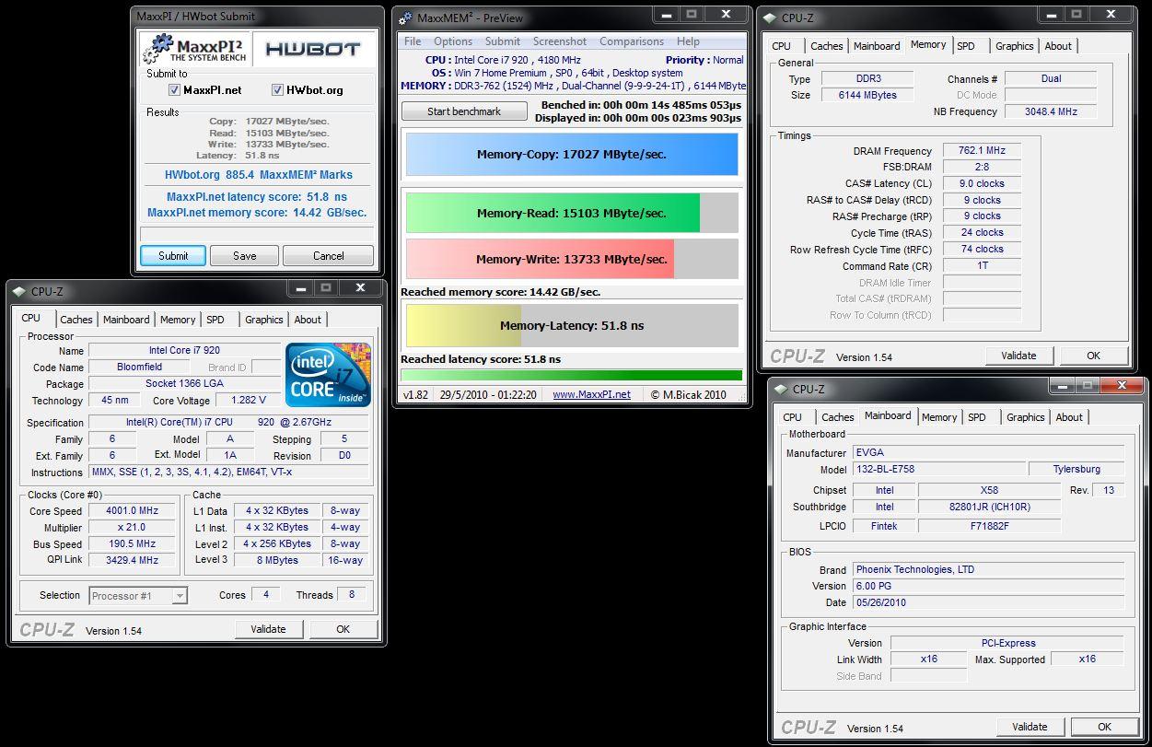Click the Memory-Copy 17027 MByte/sec bar
The height and width of the screenshot is (747, 1152).
[572, 155]
